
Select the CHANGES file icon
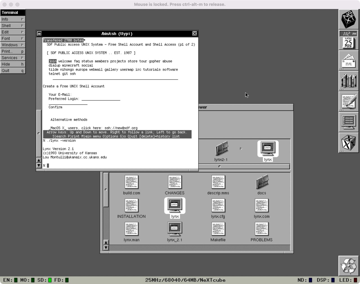tap(175, 182)
